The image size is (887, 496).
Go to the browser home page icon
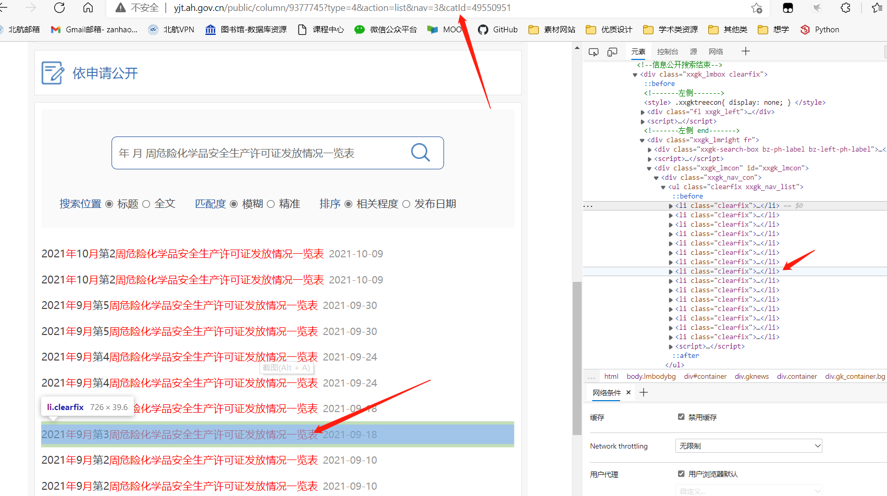click(x=88, y=8)
